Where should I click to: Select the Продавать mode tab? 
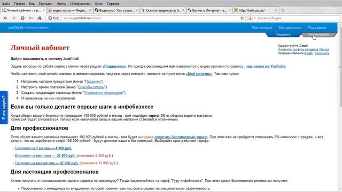click(x=283, y=35)
